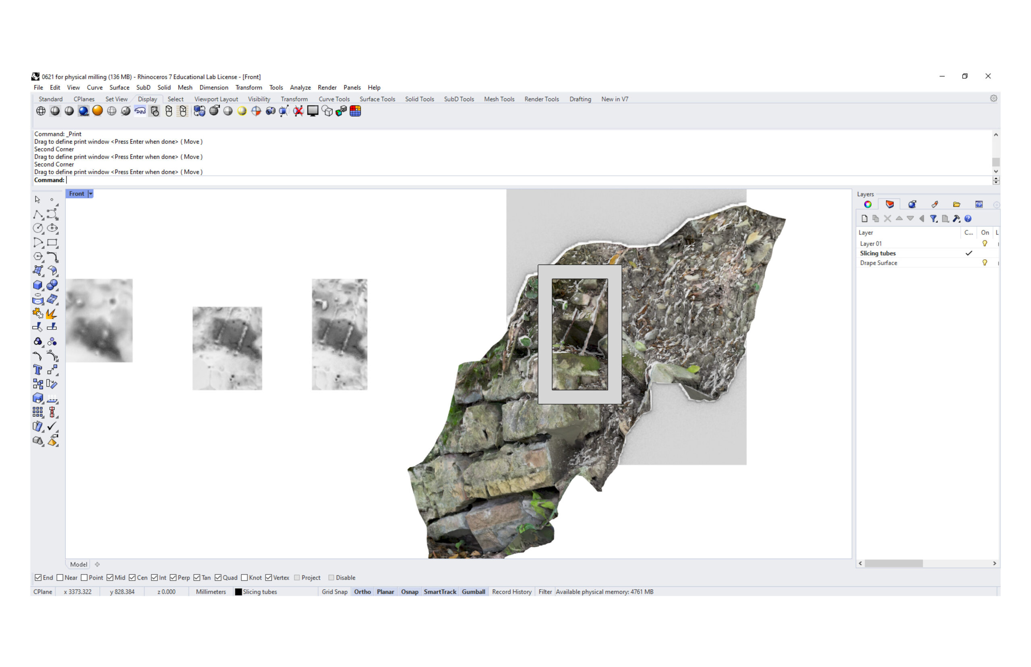Viewport: 1031px width, 667px height.
Task: Toggle the Near osnap checkbox
Action: pyautogui.click(x=60, y=578)
